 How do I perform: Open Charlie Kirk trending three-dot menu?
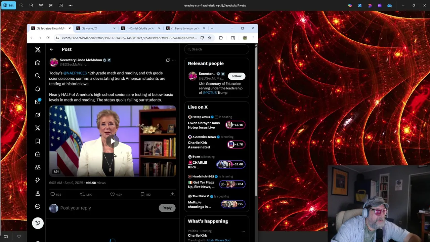pos(243,232)
